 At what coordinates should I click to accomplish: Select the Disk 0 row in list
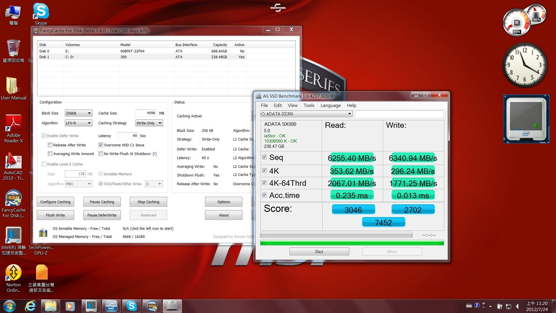click(166, 51)
